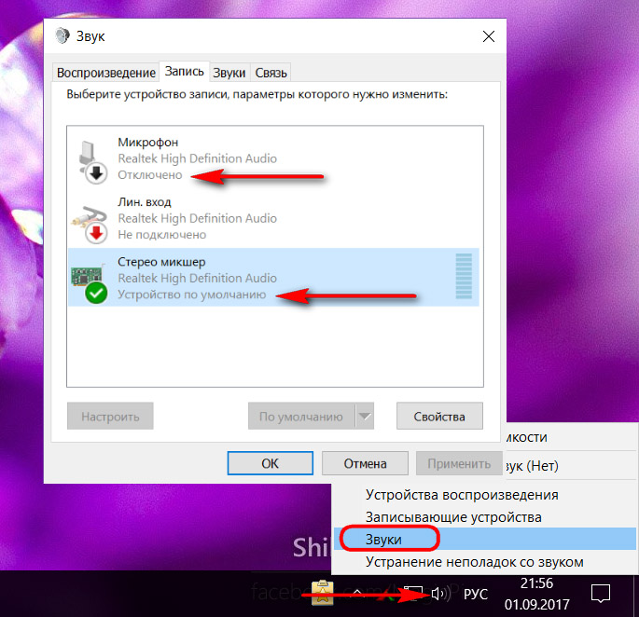Click the Стерео микшер level meter
Image resolution: width=639 pixels, height=617 pixels.
pos(464,276)
